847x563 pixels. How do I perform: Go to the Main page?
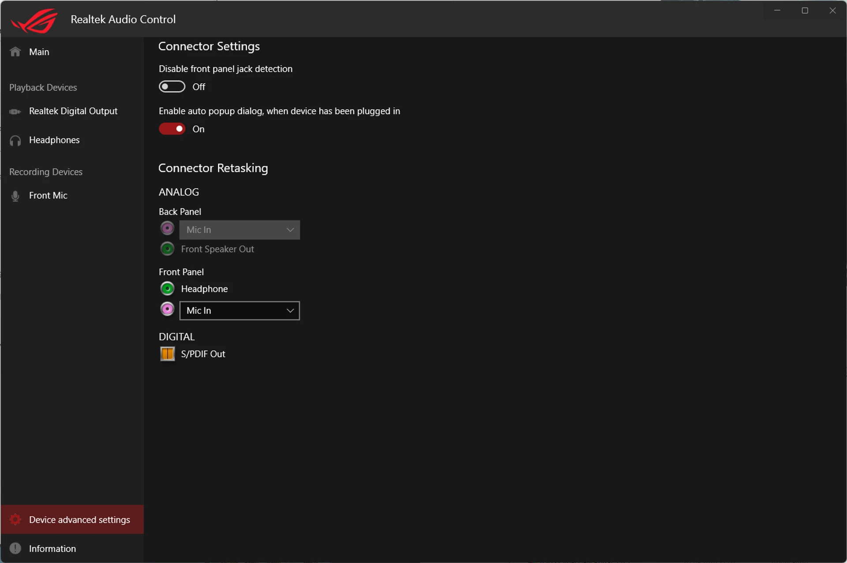72,52
